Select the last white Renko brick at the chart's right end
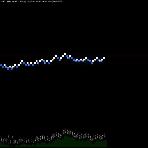This screenshot has height=148, width=148. [x=104, y=58]
